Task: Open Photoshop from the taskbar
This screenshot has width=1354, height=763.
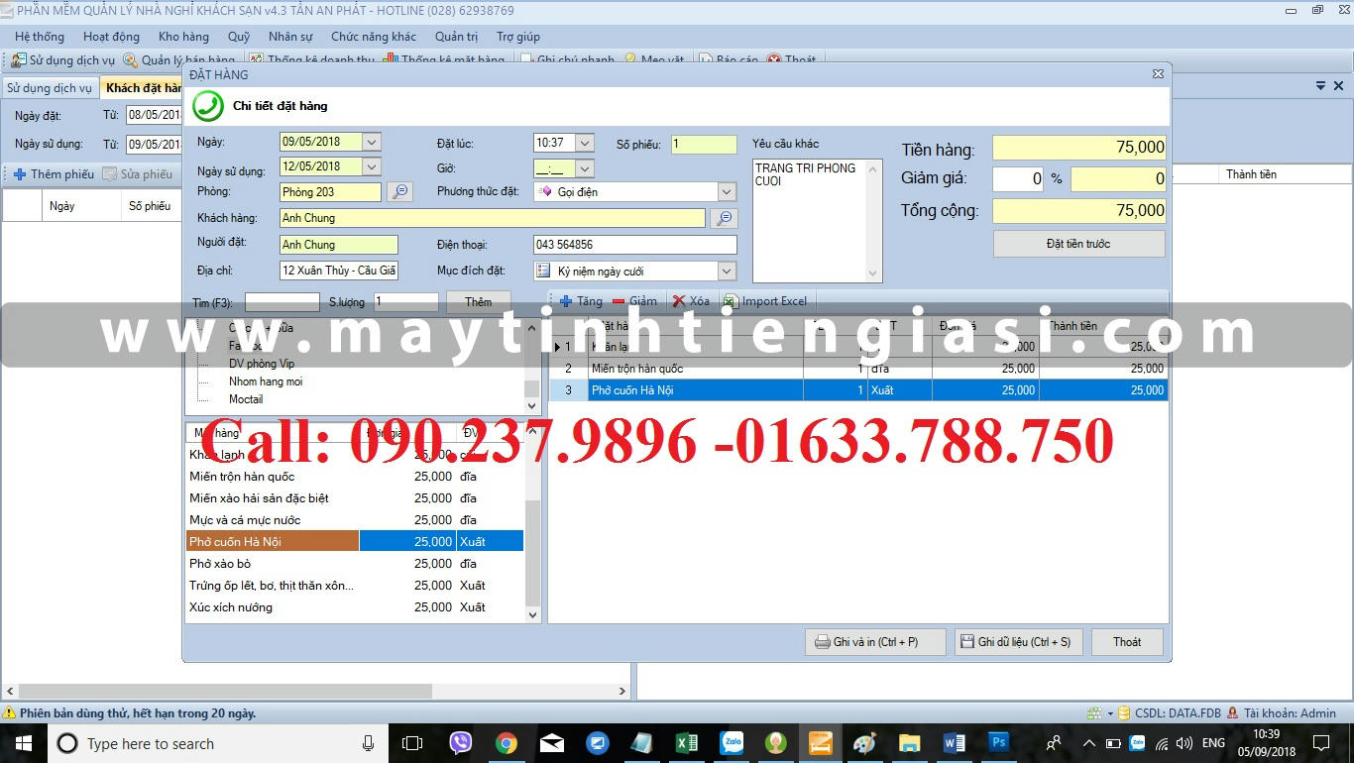Action: tap(999, 743)
